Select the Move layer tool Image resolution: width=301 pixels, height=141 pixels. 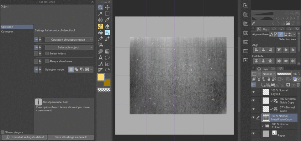tap(107, 7)
